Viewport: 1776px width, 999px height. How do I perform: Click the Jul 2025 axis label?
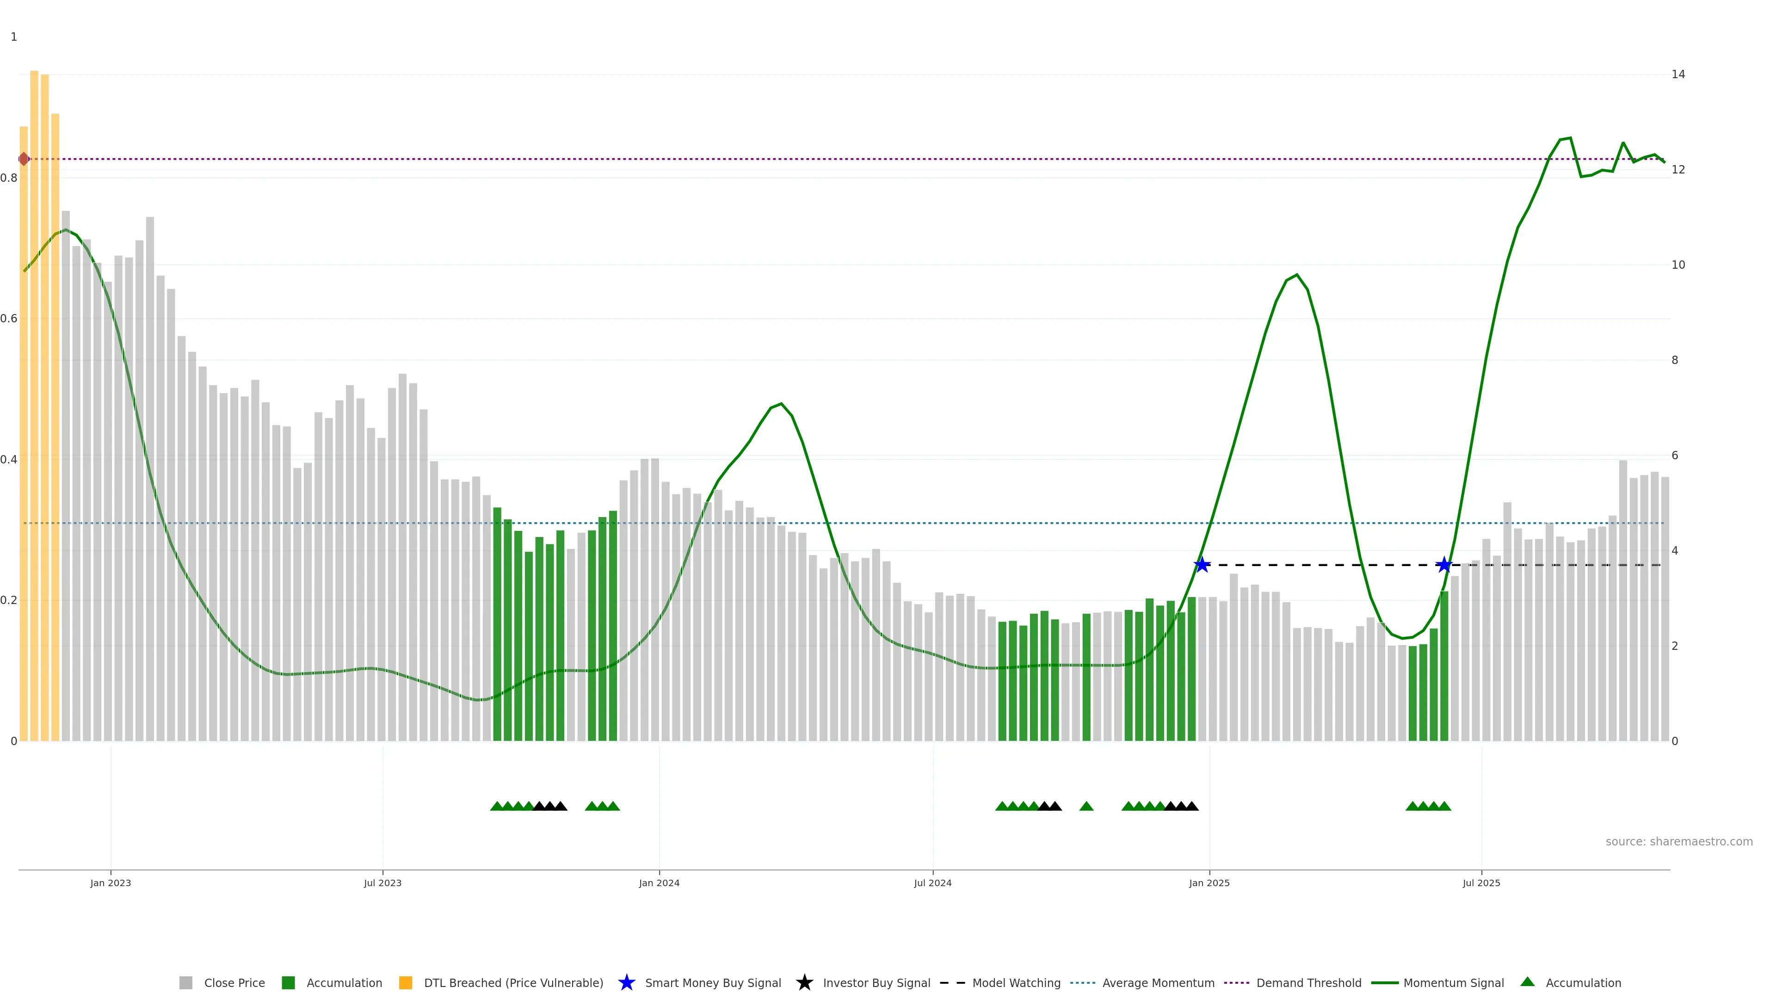(1481, 883)
